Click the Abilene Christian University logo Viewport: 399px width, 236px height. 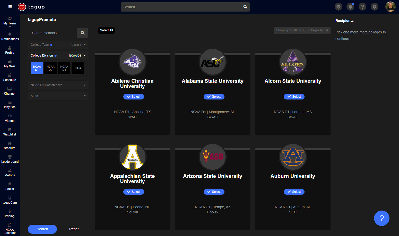pyautogui.click(x=132, y=62)
